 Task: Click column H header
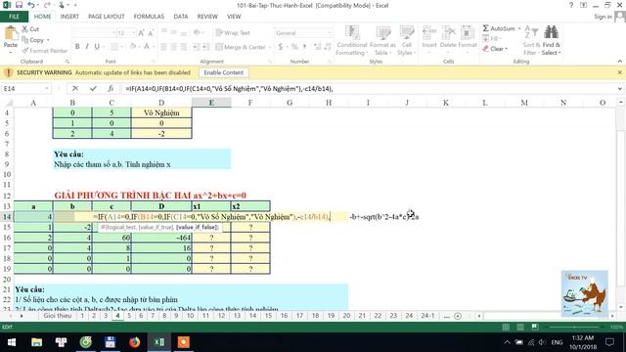(x=329, y=103)
